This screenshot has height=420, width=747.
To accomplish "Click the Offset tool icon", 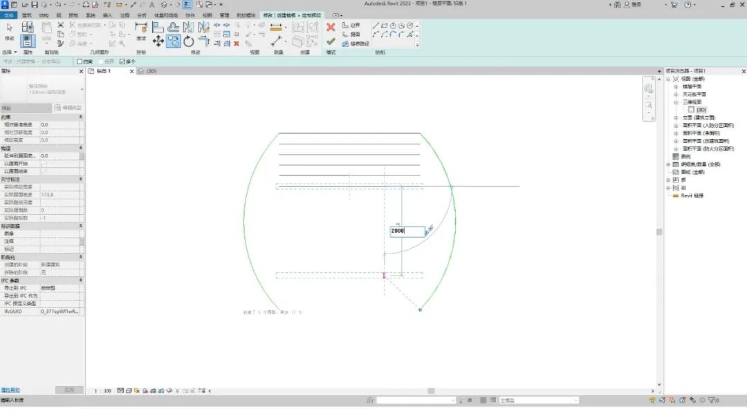I will point(174,27).
